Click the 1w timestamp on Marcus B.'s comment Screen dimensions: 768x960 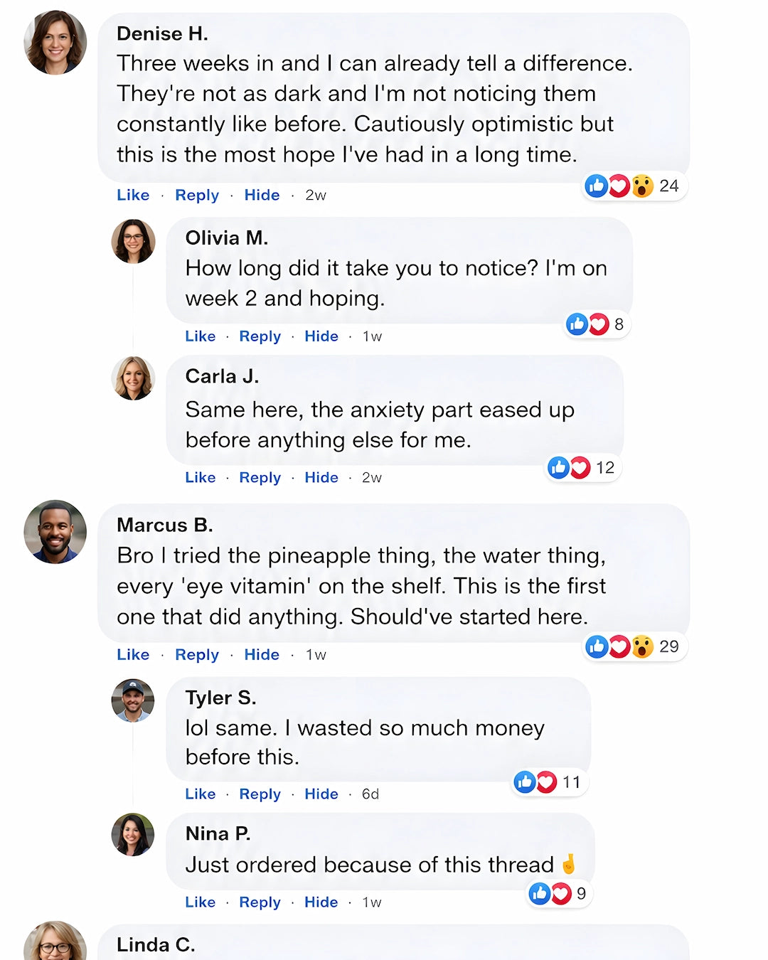coord(316,654)
